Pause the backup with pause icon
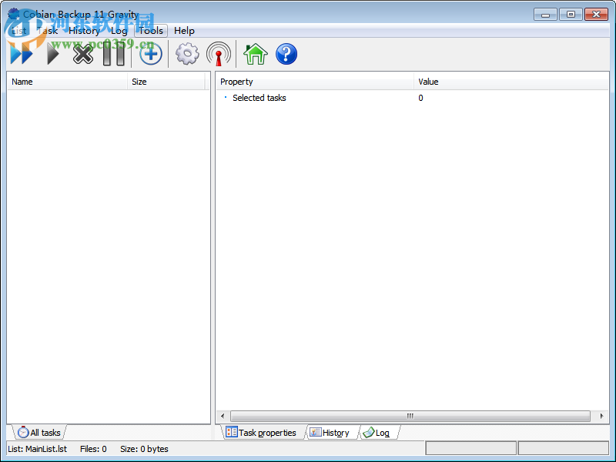The width and height of the screenshot is (616, 462). point(114,54)
